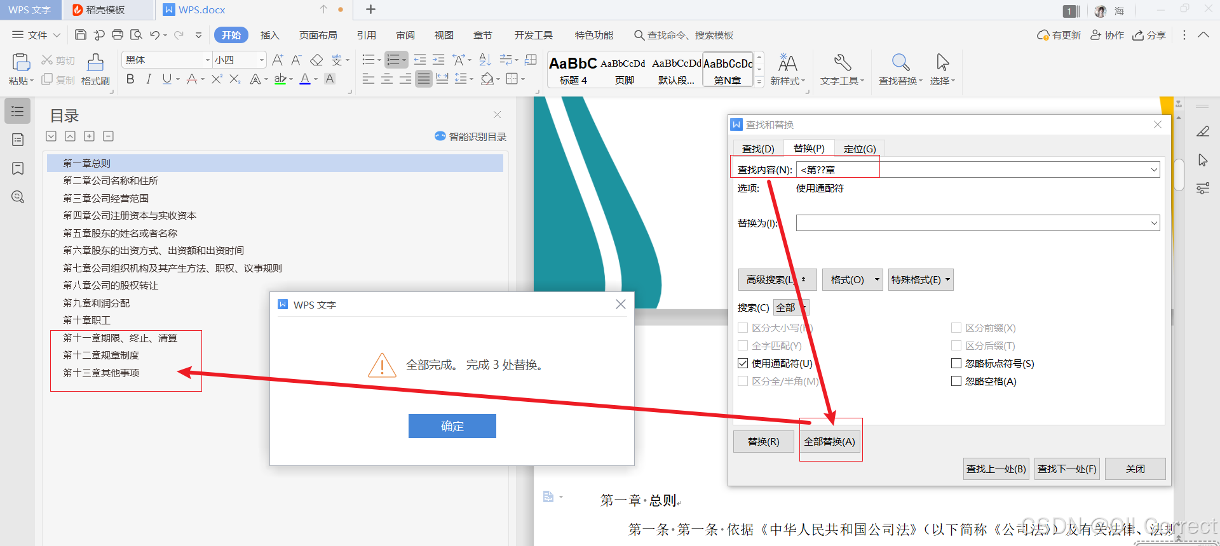Click the Text Tools (文字工具) icon
Image resolution: width=1220 pixels, height=546 pixels.
[x=843, y=62]
